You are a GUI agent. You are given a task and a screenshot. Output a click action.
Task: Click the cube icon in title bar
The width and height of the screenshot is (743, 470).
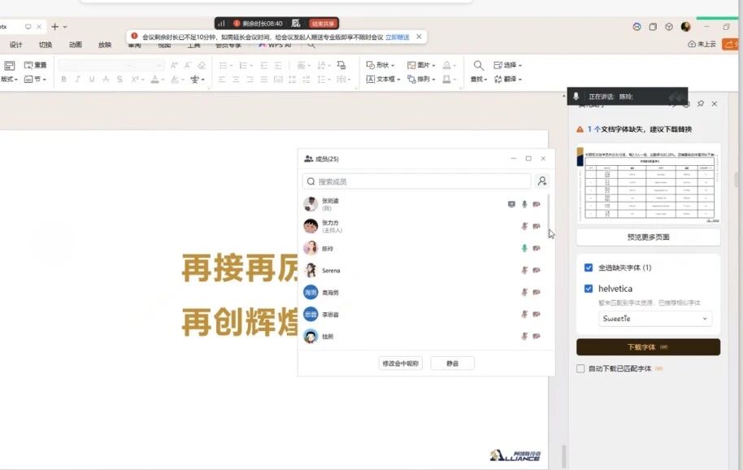(x=668, y=27)
